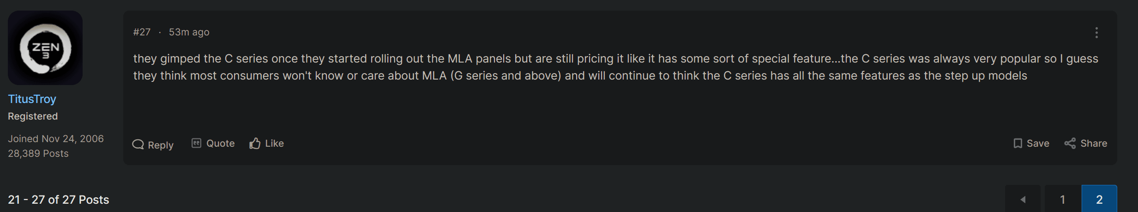This screenshot has height=212, width=1138.
Task: Click the Share text label
Action: point(1094,143)
